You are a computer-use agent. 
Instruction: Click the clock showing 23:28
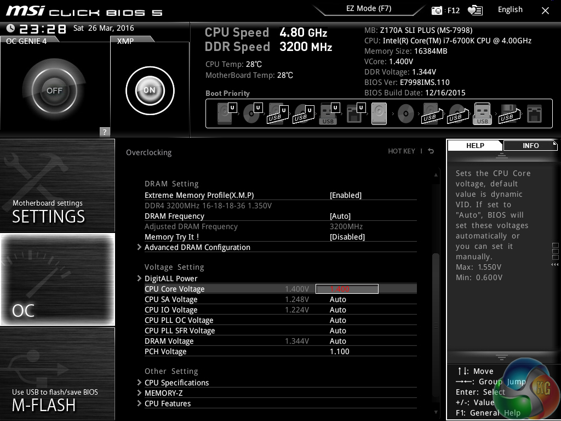[43, 29]
